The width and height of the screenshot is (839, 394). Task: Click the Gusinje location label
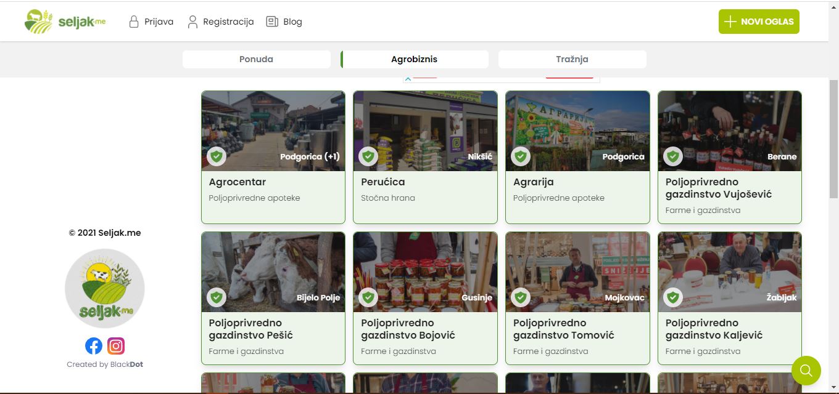477,298
